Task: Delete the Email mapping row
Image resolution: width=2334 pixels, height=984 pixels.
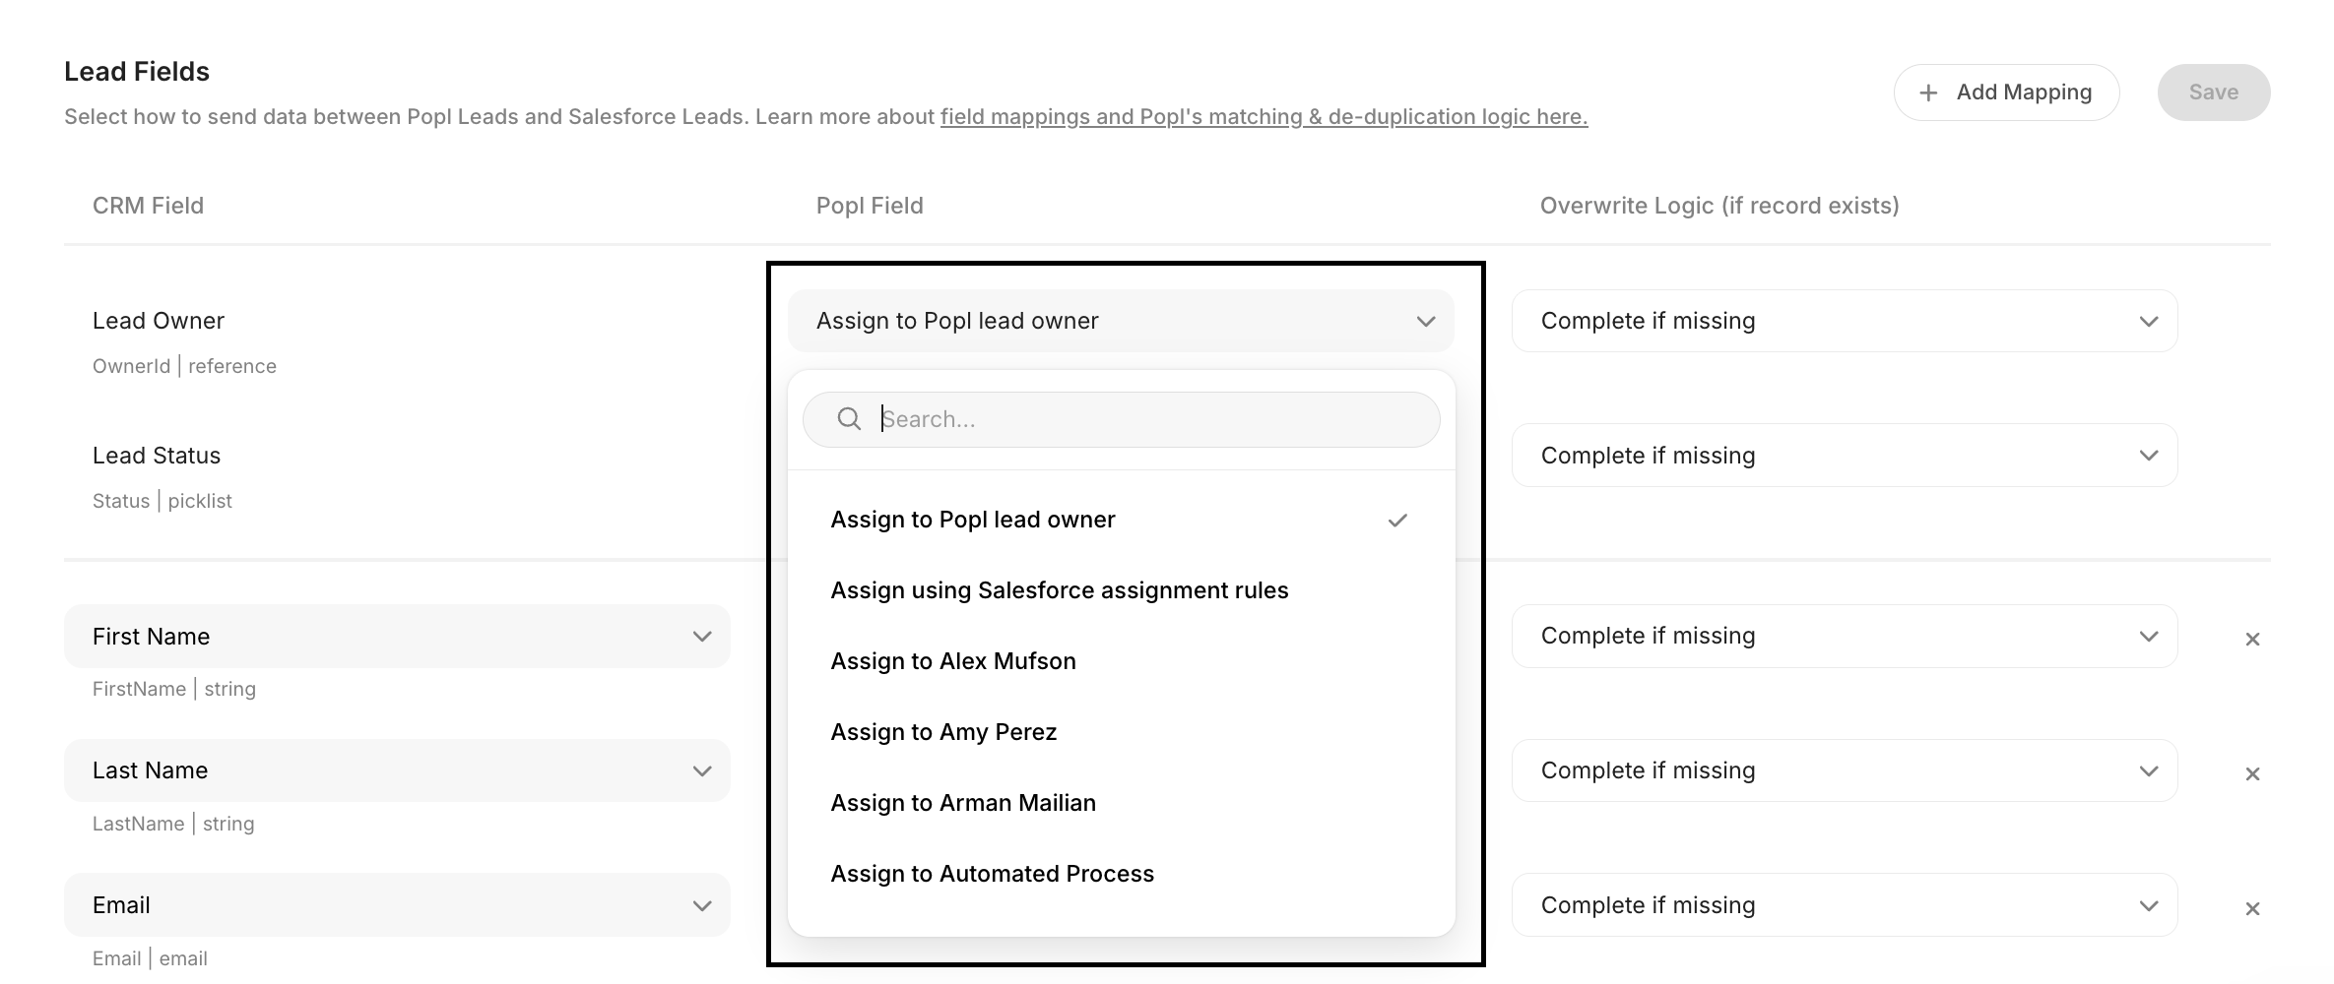Action: click(x=2251, y=909)
